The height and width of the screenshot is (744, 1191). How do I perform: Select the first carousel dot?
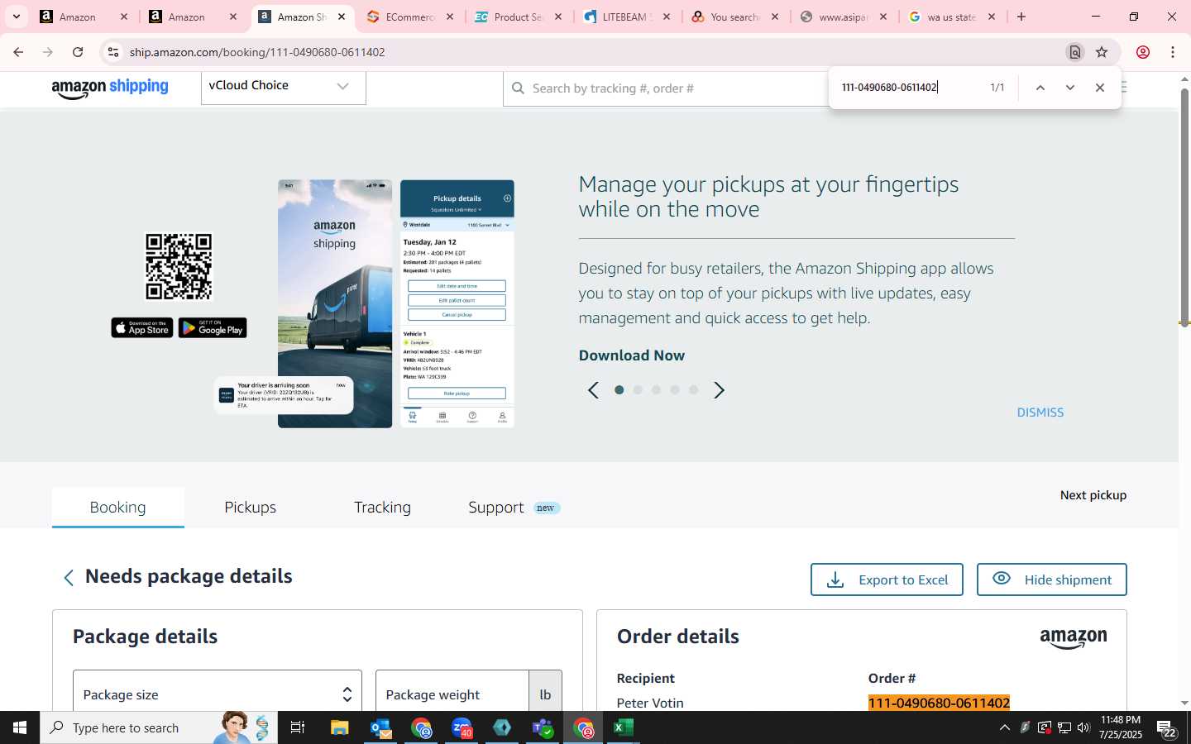pos(619,390)
